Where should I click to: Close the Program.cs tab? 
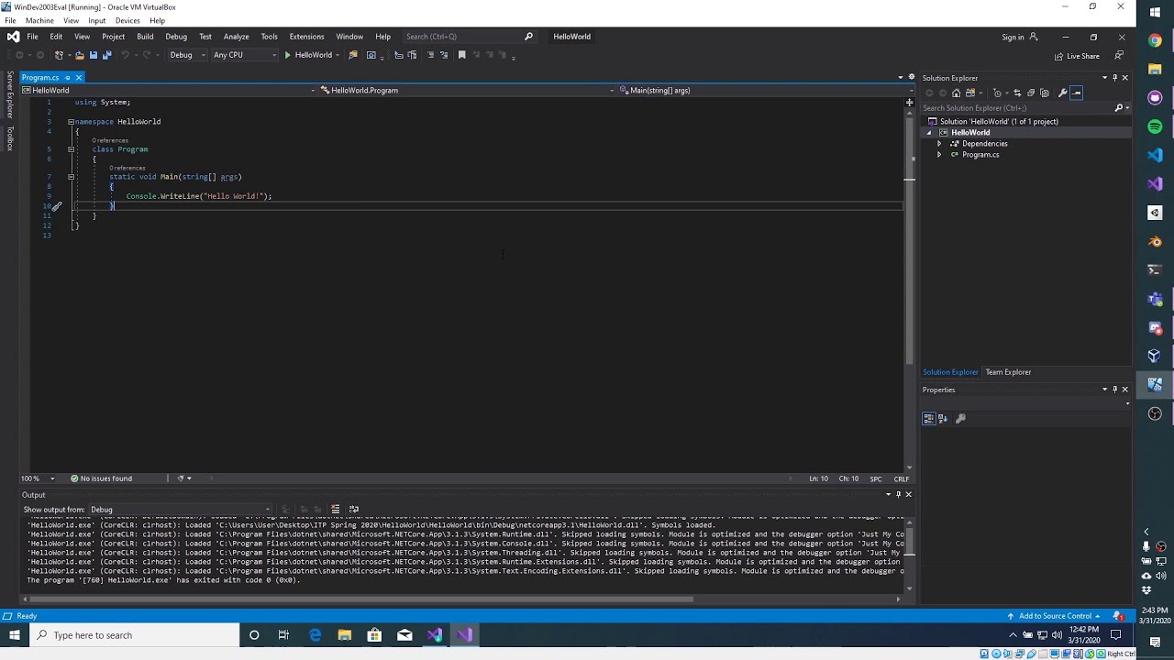[79, 78]
